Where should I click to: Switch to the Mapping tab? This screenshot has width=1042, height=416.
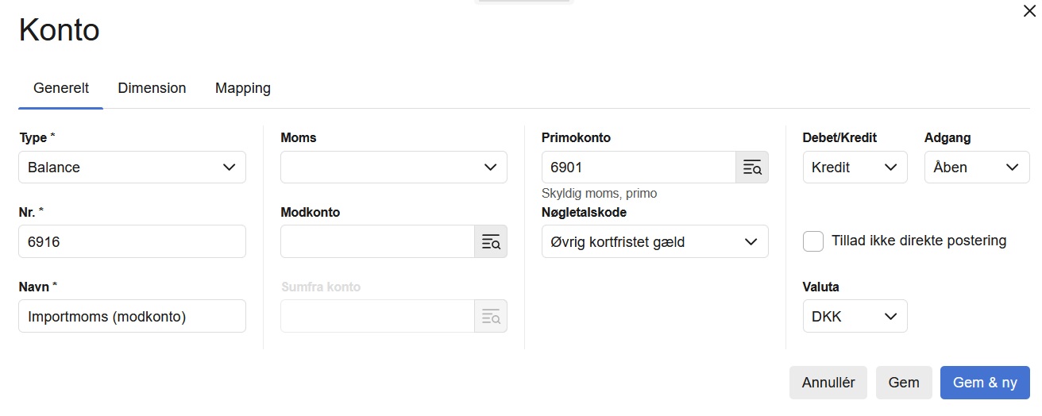[243, 88]
